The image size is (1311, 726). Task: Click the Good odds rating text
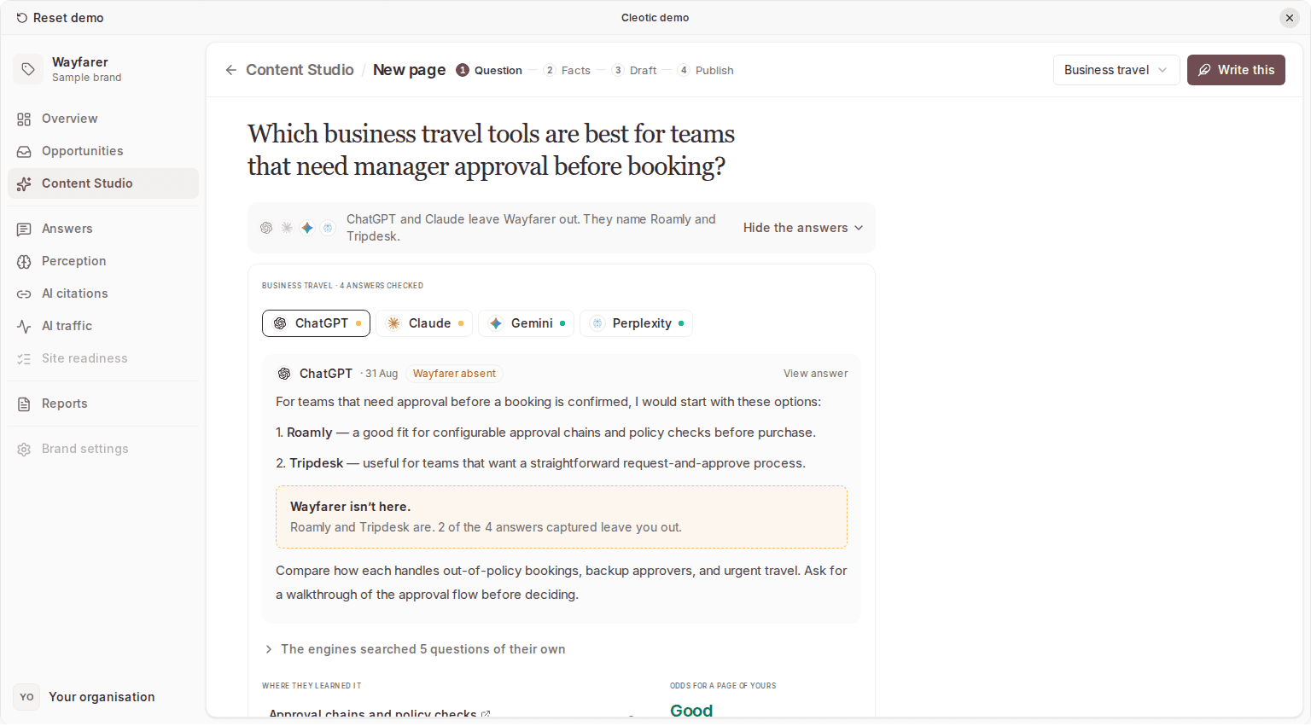click(691, 711)
